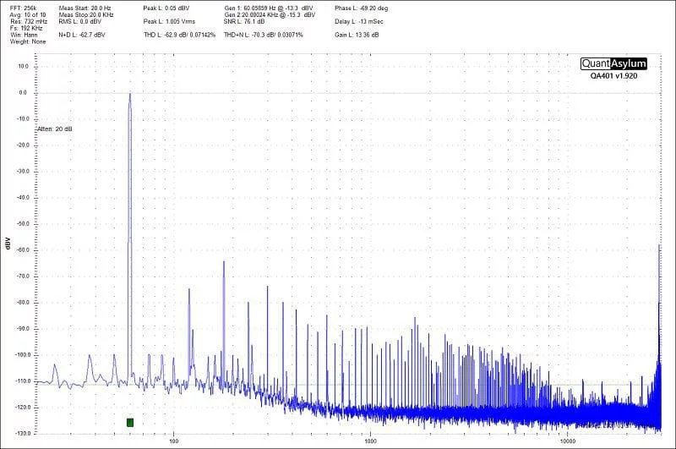Select the 'Peak L: 1.005 Vrms' value
This screenshot has height=449, width=676.
click(x=169, y=22)
